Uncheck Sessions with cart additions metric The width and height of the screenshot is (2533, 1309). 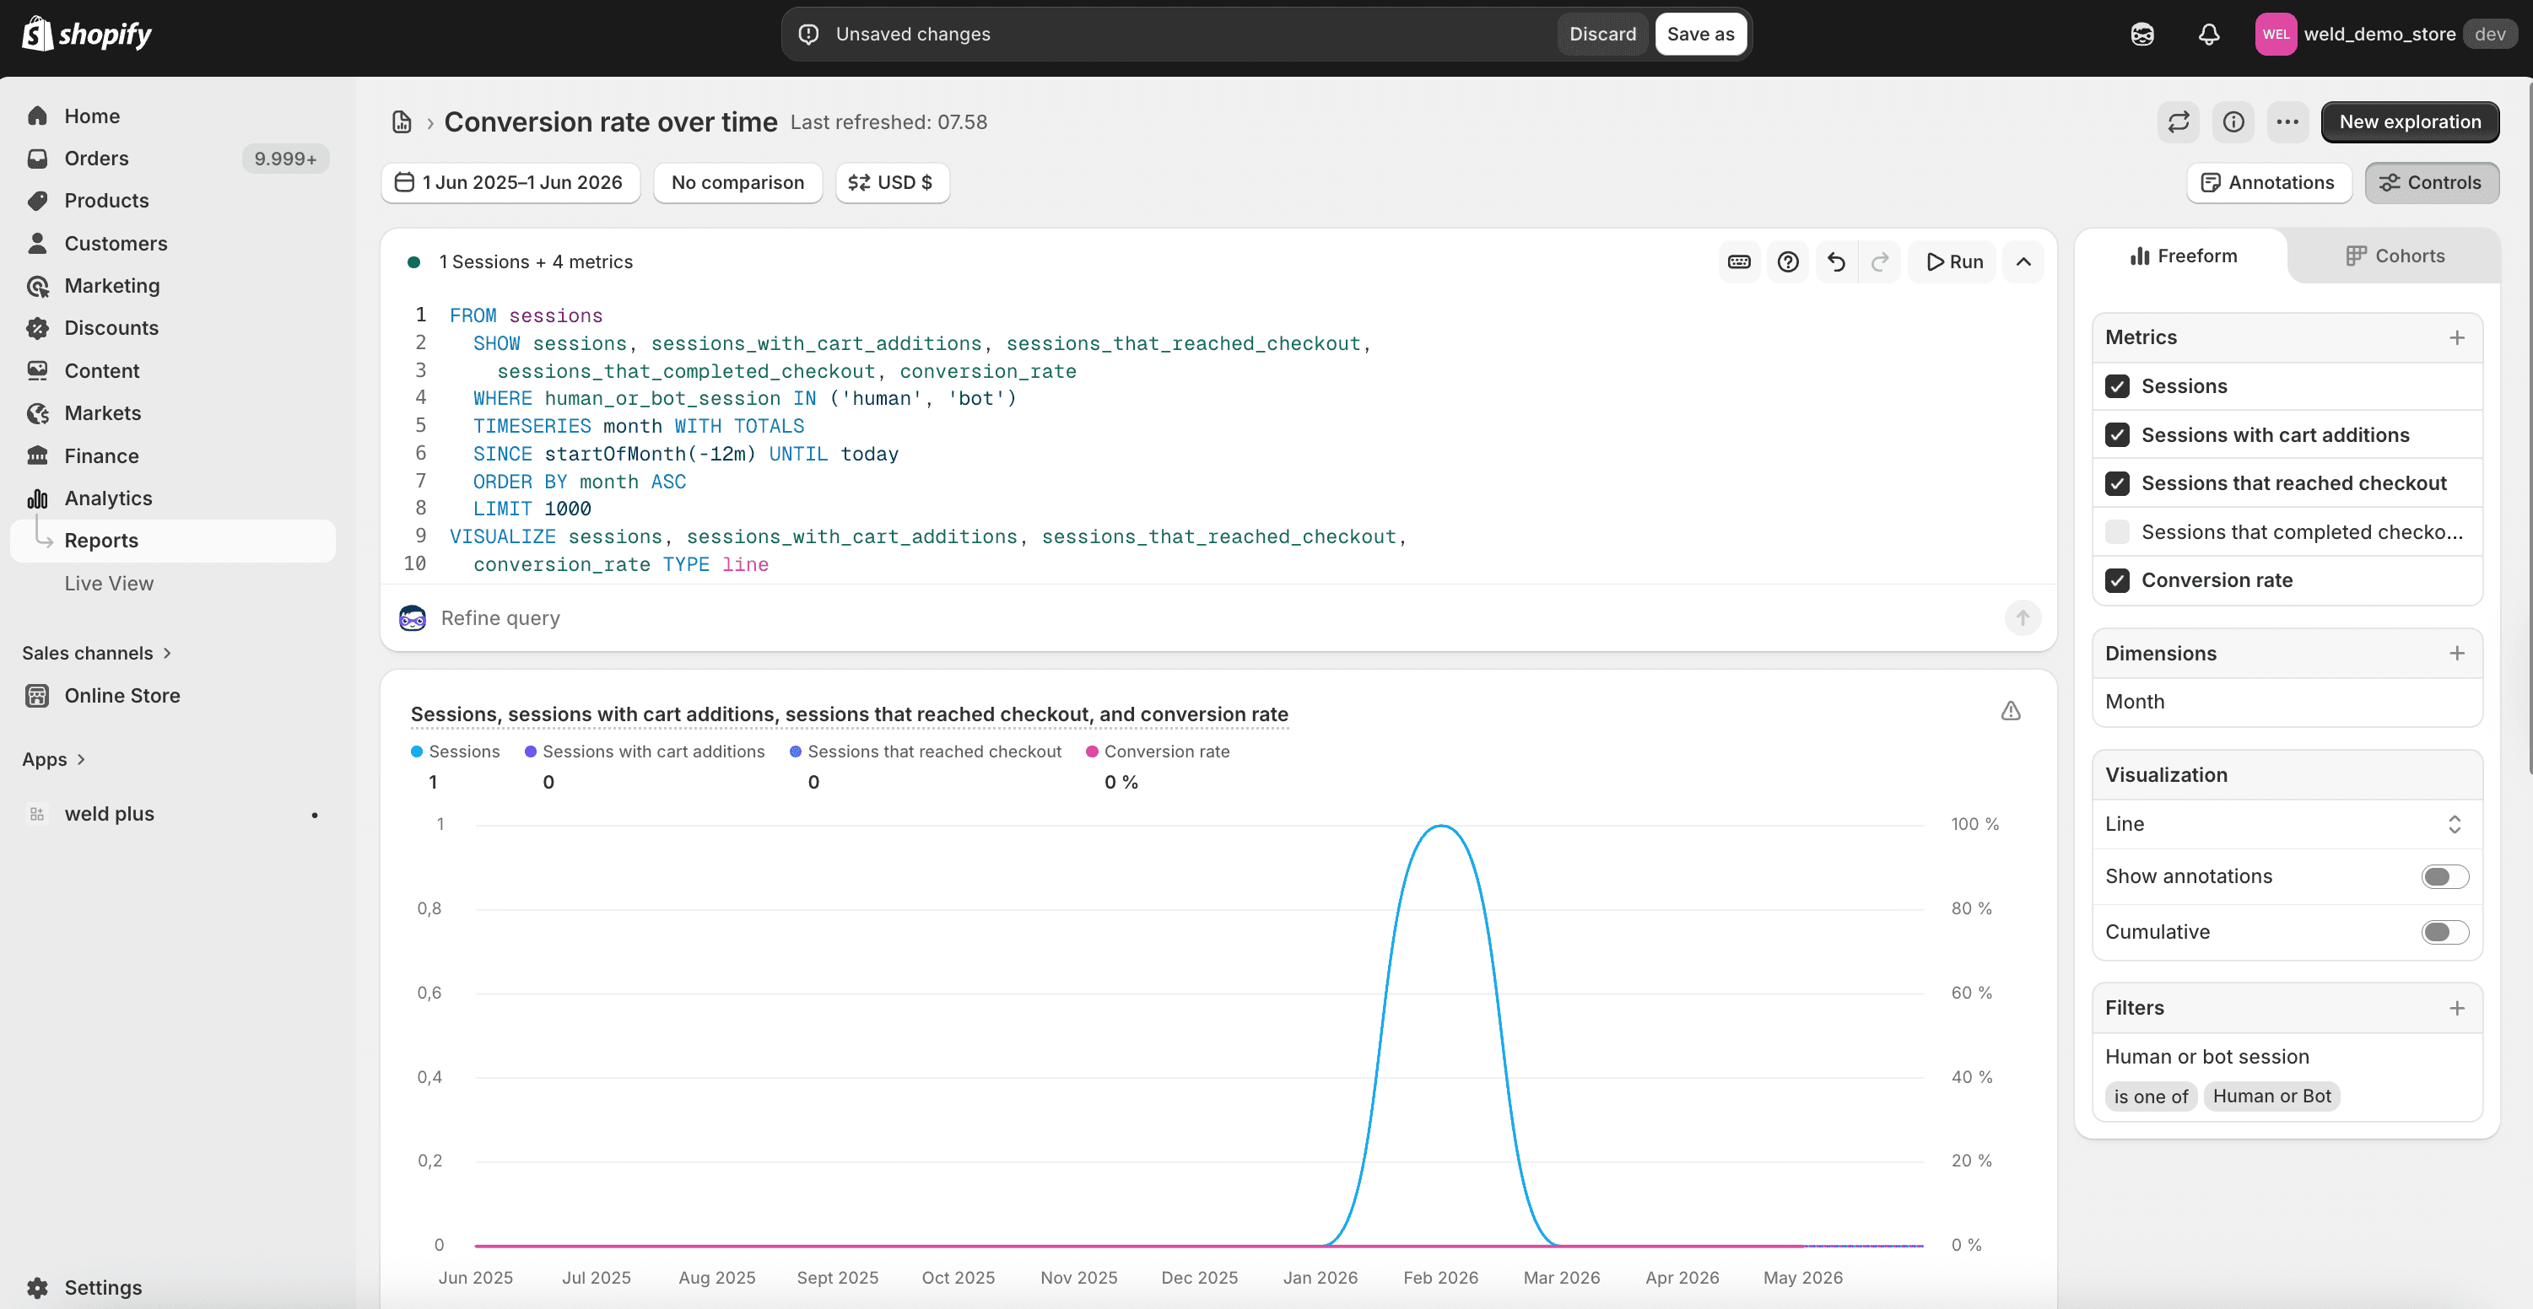[x=2117, y=434]
